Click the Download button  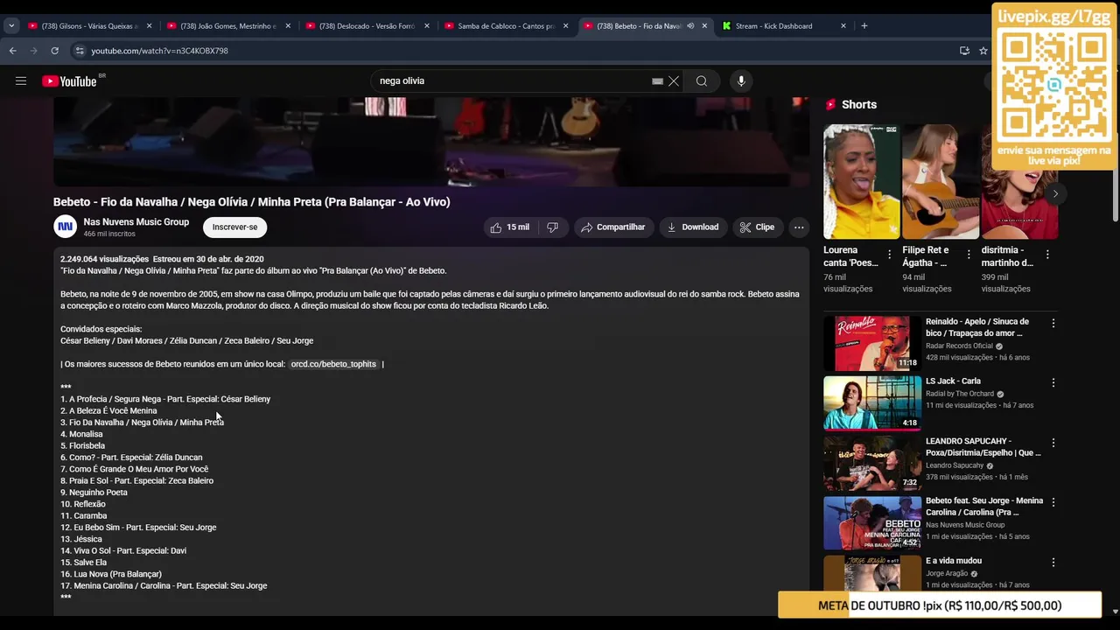pyautogui.click(x=693, y=227)
